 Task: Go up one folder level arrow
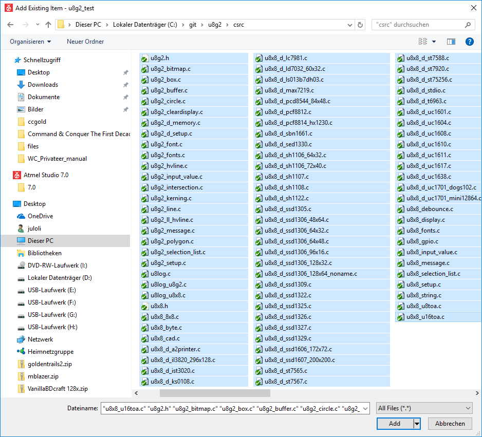[48, 25]
